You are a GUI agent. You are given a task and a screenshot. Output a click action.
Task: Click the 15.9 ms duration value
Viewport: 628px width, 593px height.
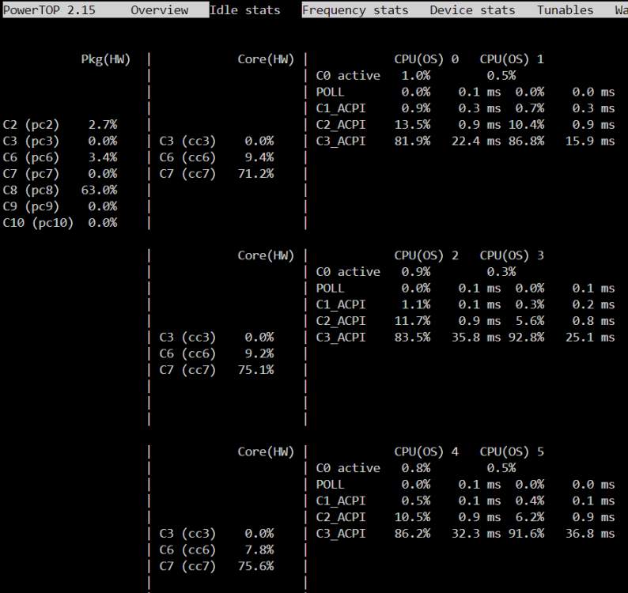click(x=590, y=141)
